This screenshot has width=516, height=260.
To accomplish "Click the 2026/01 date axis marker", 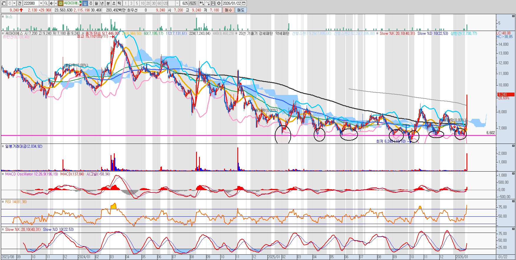I will 462,257.
